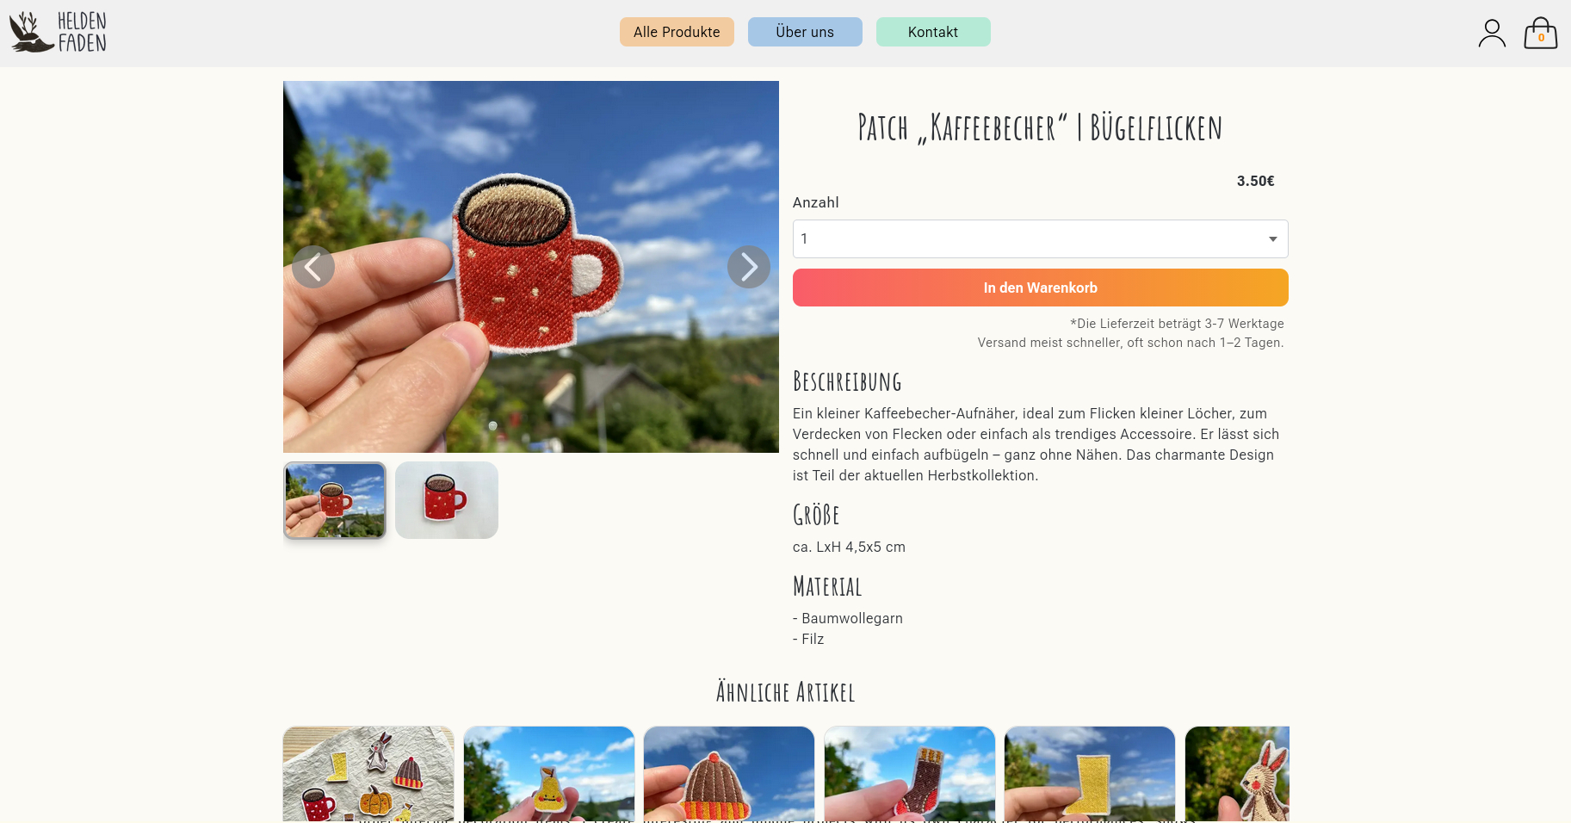The height and width of the screenshot is (823, 1571).
Task: Add item with In den Warenkorb button
Action: [1040, 288]
